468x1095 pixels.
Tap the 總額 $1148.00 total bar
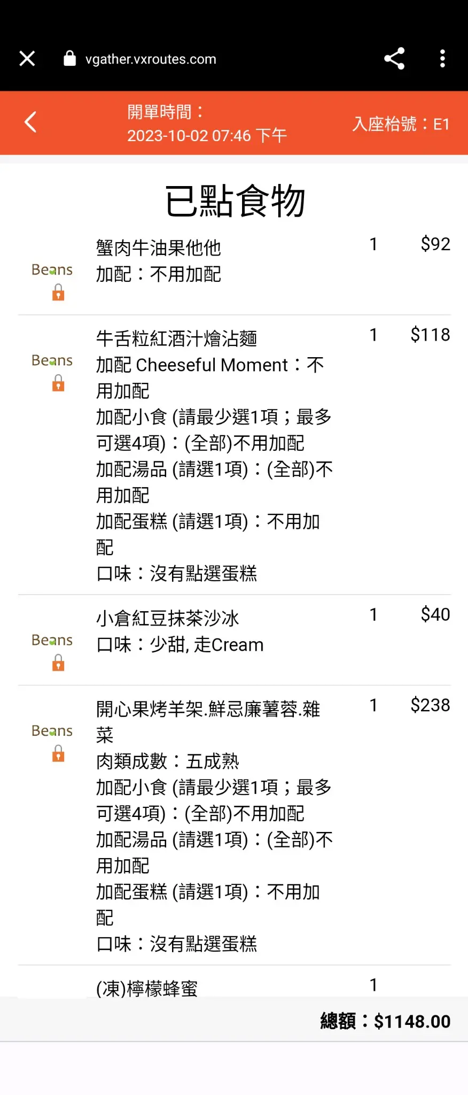(x=234, y=1020)
